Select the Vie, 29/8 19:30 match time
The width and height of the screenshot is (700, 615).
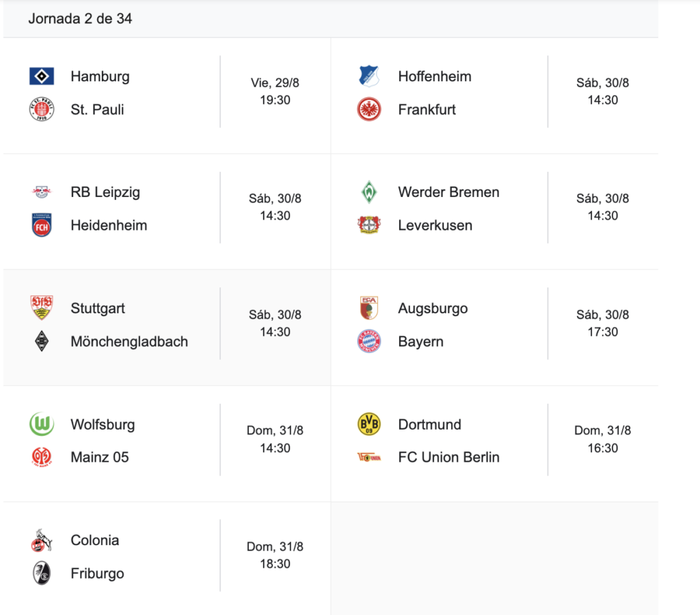click(x=275, y=92)
